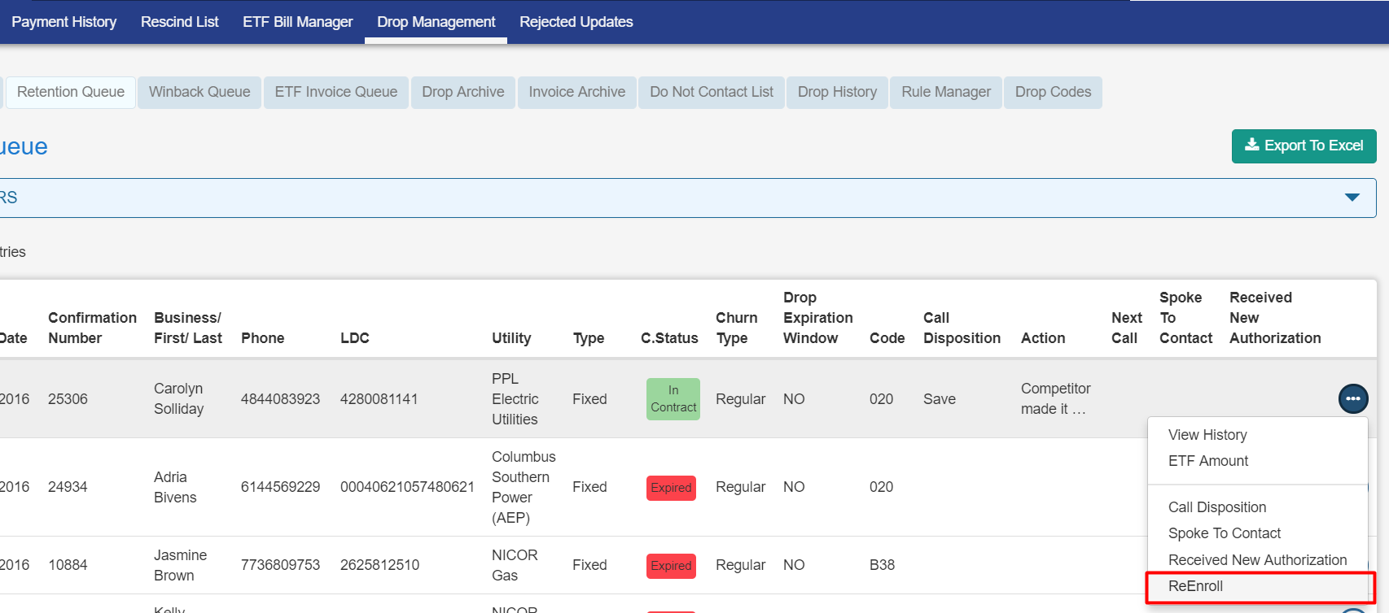Expand the filter panel chevron arrow
Viewport: 1389px width, 613px height.
(x=1352, y=198)
